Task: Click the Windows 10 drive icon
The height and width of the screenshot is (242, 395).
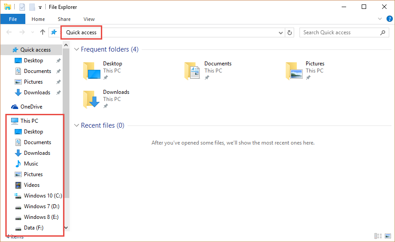Action: pos(18,196)
